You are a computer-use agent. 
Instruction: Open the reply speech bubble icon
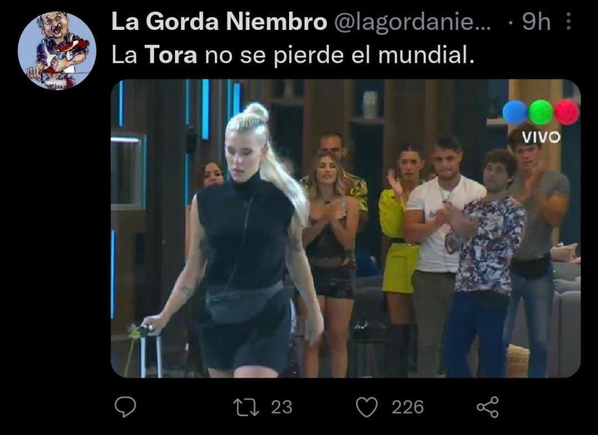click(x=126, y=408)
